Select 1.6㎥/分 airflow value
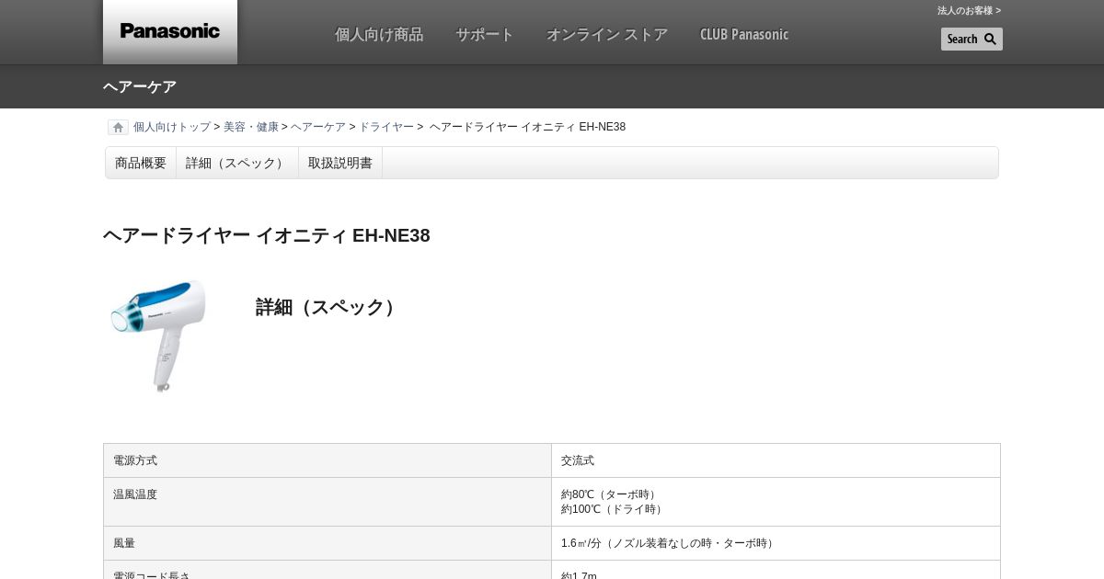1104x579 pixels. (670, 543)
